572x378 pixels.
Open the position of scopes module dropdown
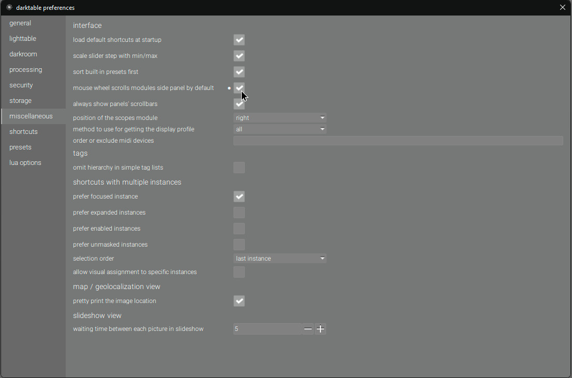pos(280,117)
